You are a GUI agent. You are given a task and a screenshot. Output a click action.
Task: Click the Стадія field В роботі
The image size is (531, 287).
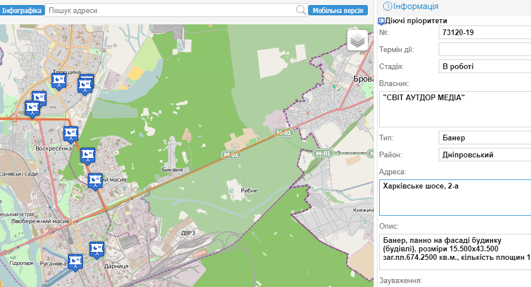pyautogui.click(x=485, y=66)
